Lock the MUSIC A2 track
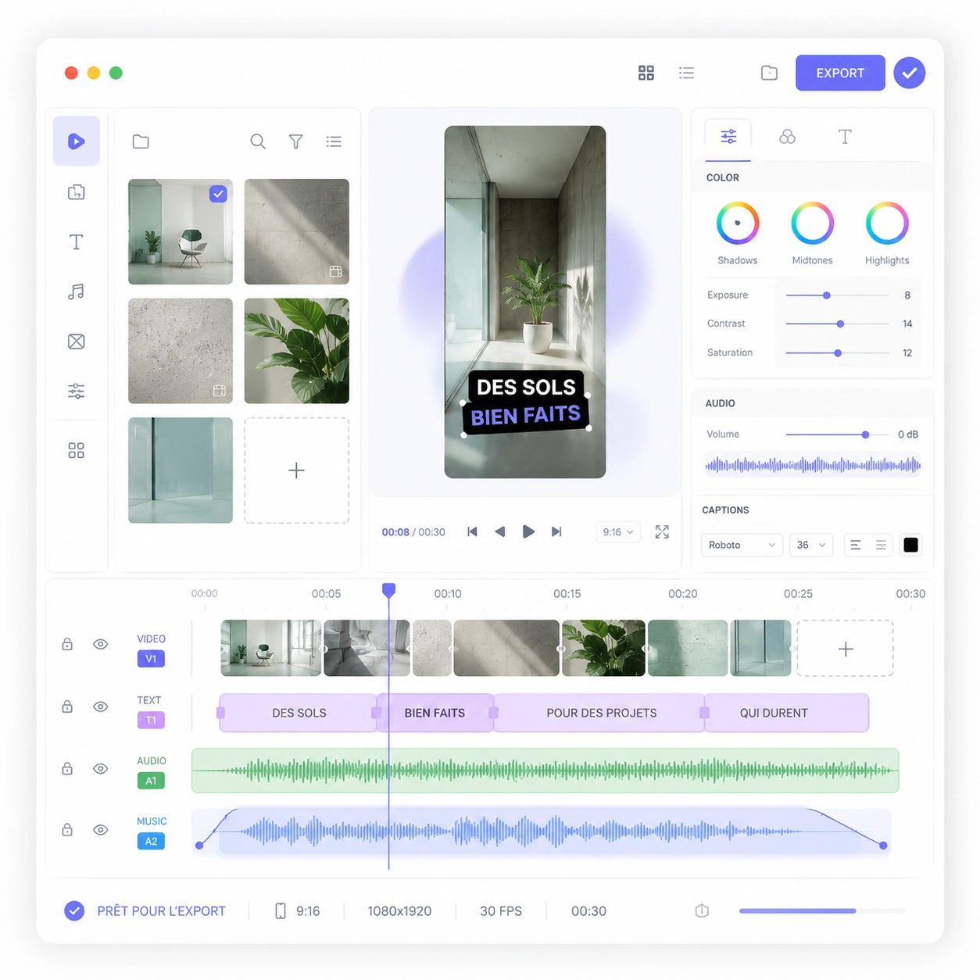The width and height of the screenshot is (980, 980). coord(67,829)
